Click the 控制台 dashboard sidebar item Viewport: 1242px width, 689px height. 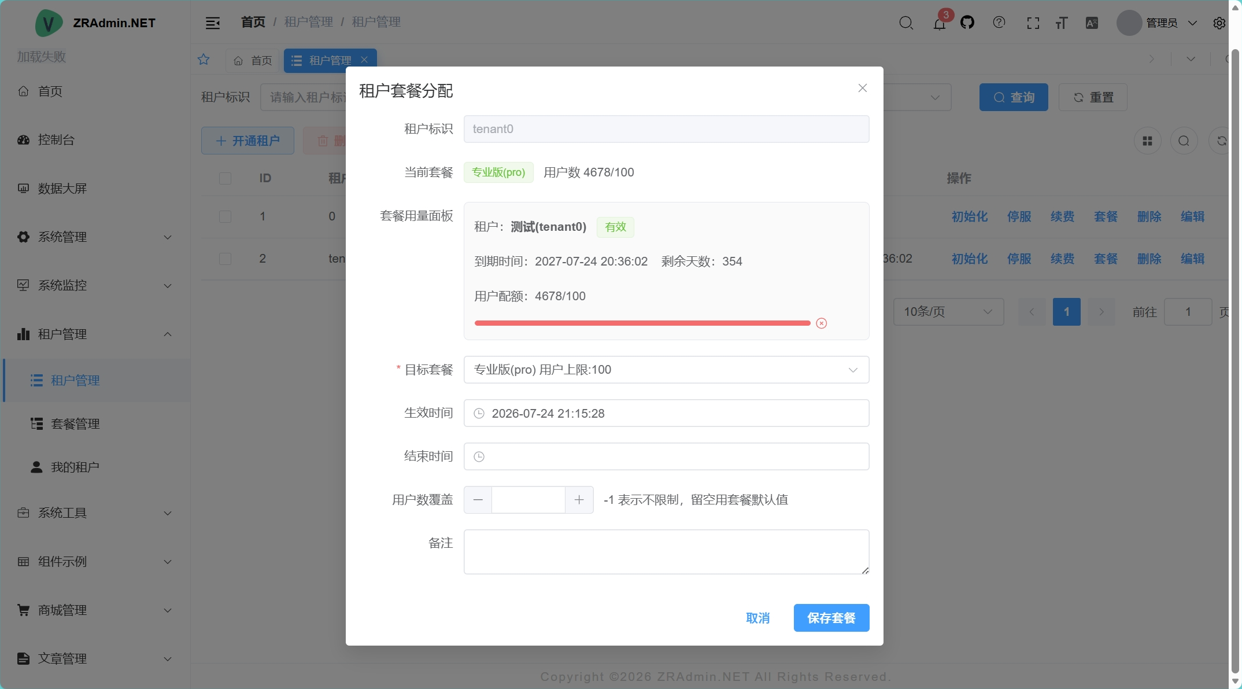[95, 140]
